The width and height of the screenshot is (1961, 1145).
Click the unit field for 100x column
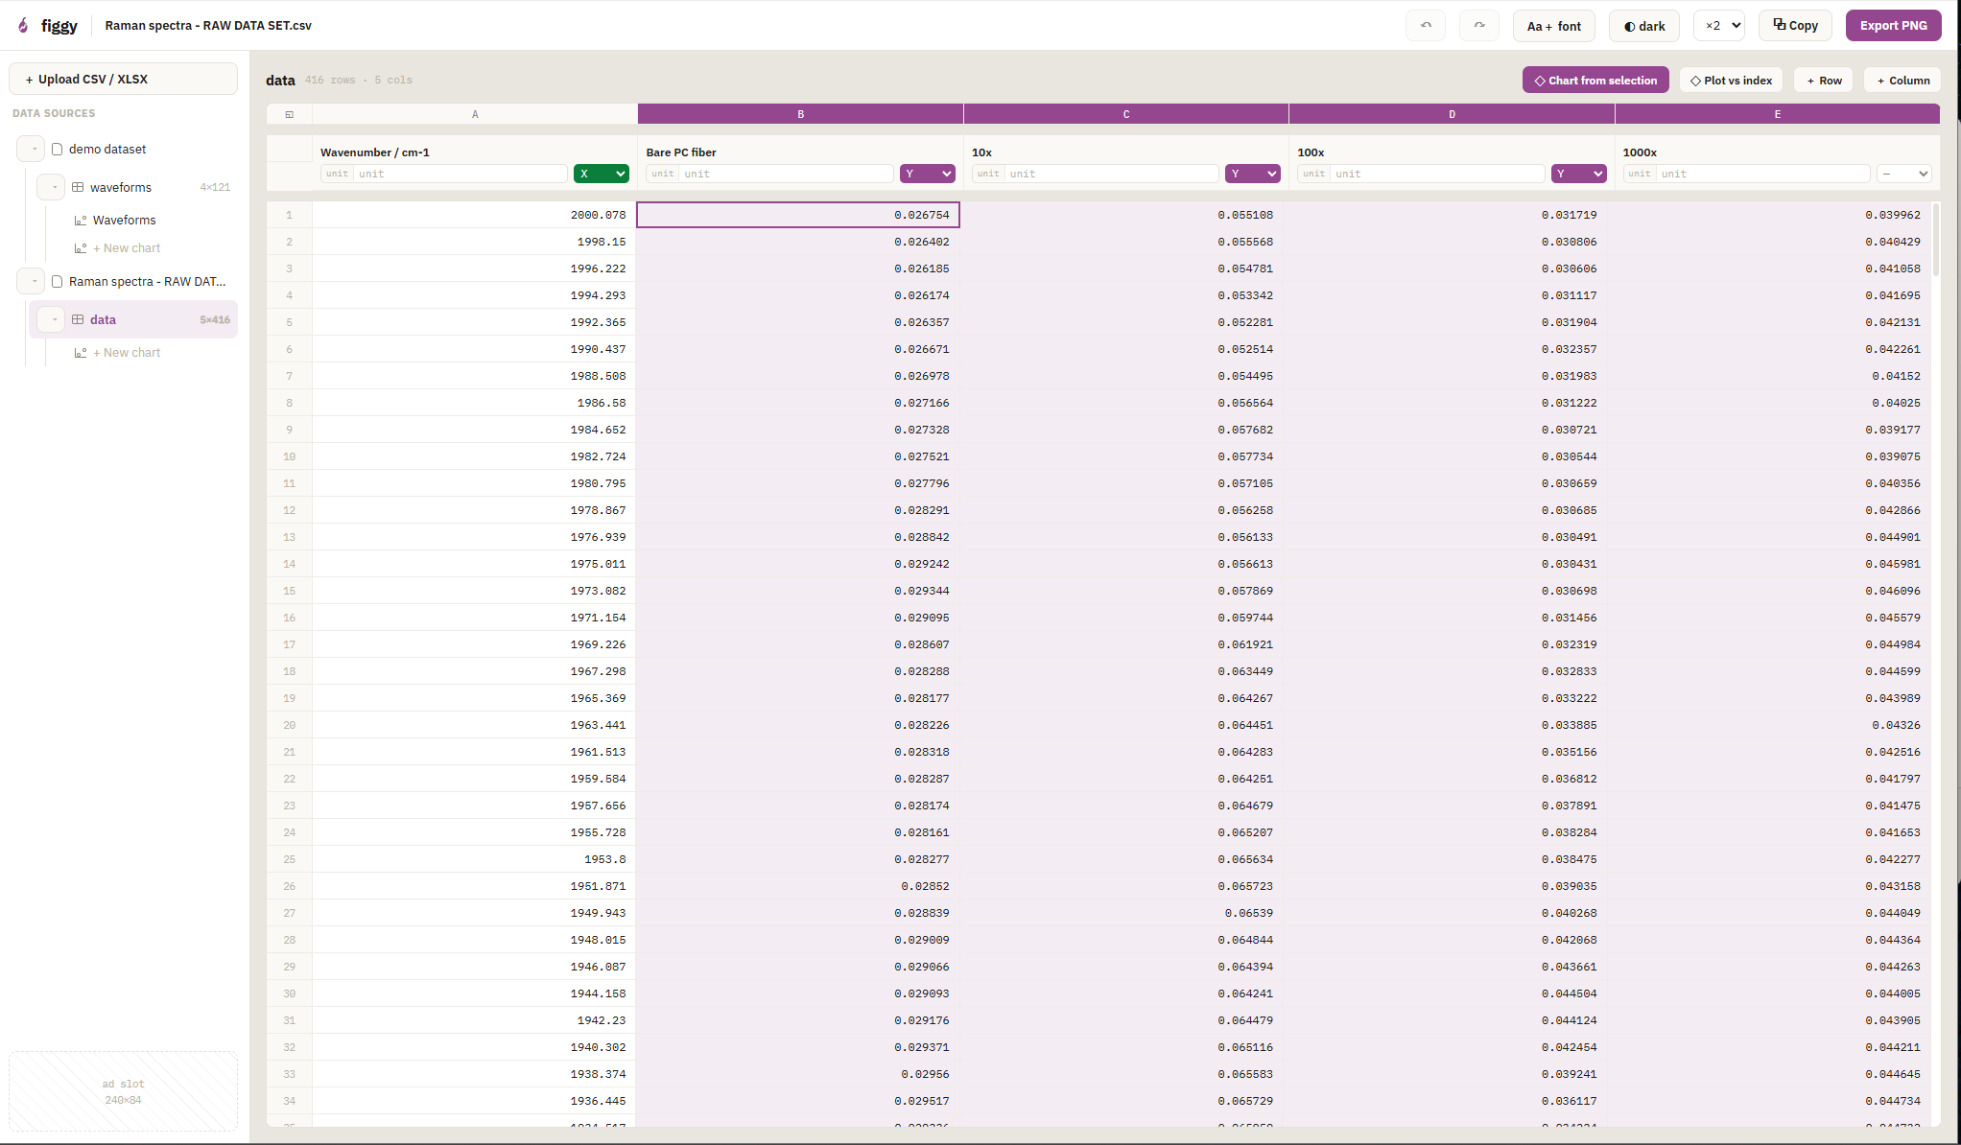[1438, 174]
